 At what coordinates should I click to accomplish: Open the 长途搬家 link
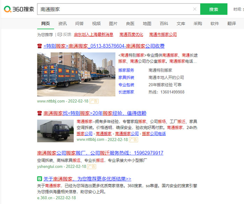(x=126, y=92)
